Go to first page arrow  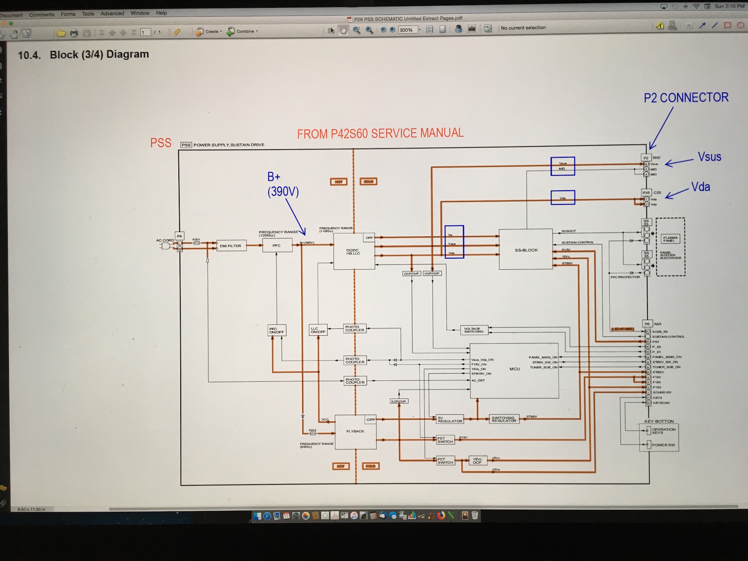click(101, 33)
